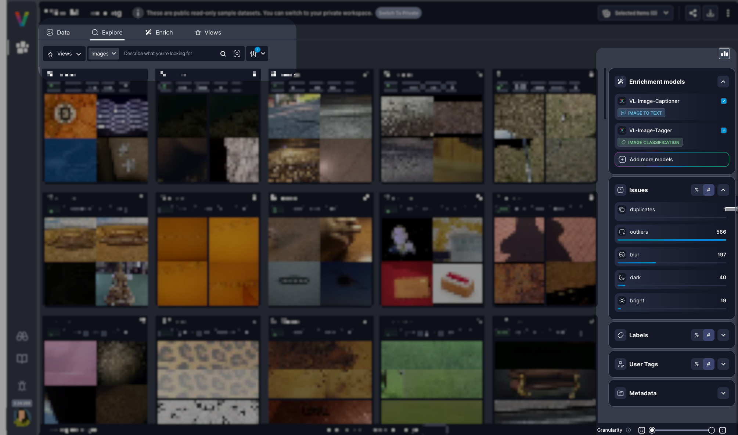The image size is (738, 435).
Task: Open the three-dot more options menu
Action: [728, 13]
